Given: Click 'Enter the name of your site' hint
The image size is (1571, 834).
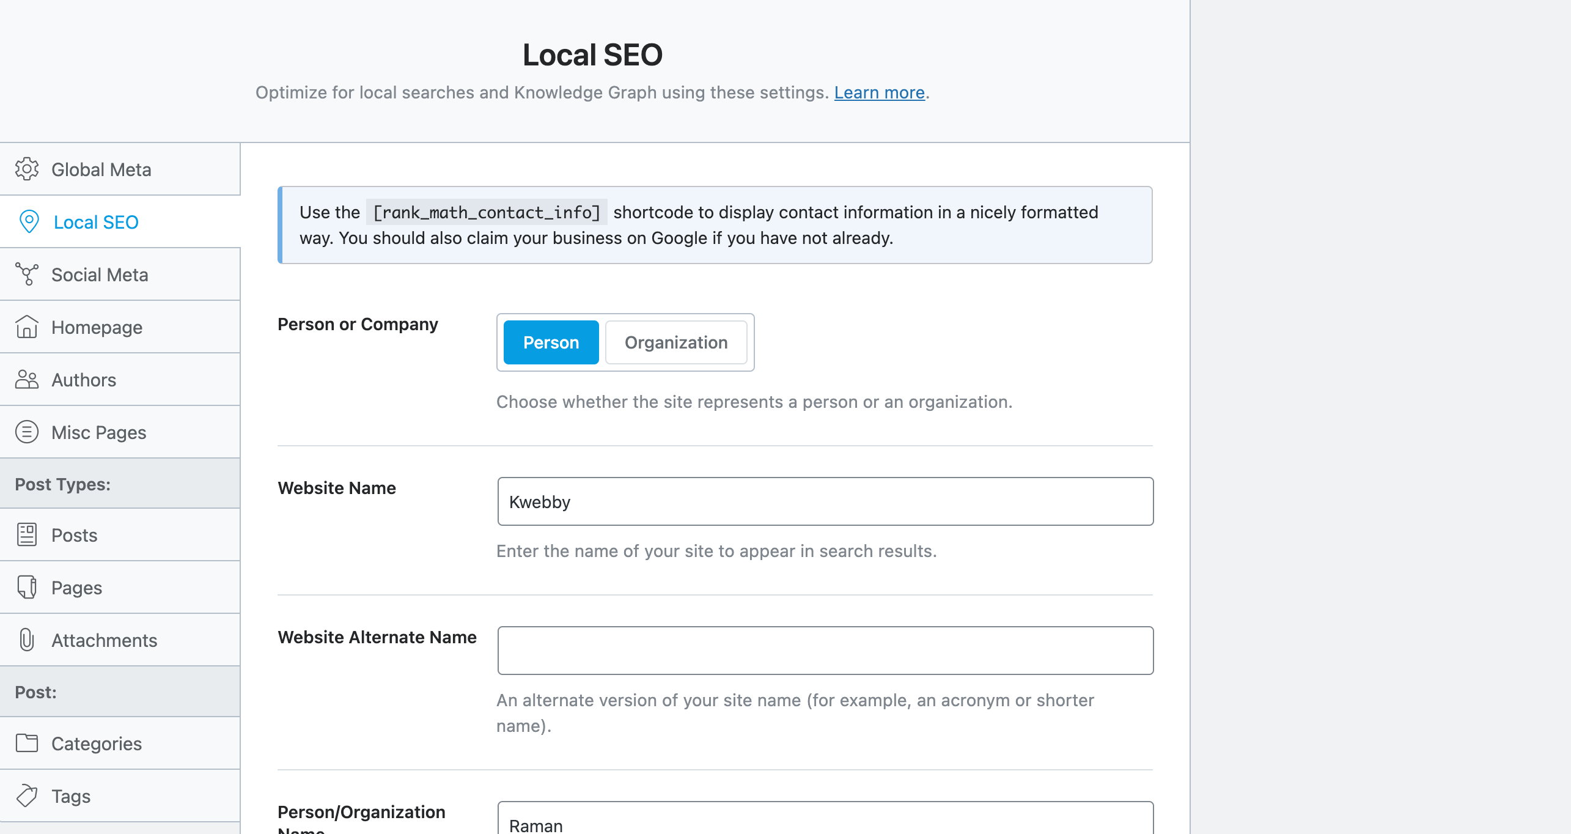Looking at the screenshot, I should [716, 551].
